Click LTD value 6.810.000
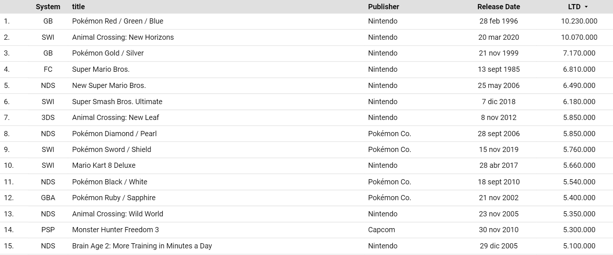Viewport: 613px width, 255px height. click(579, 69)
